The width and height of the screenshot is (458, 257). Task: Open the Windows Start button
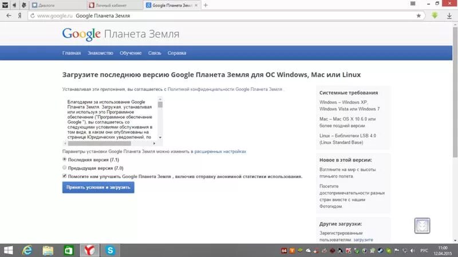point(8,250)
